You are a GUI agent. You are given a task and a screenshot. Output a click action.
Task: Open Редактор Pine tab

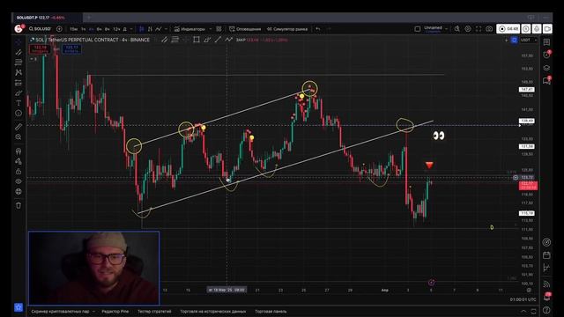(x=115, y=311)
